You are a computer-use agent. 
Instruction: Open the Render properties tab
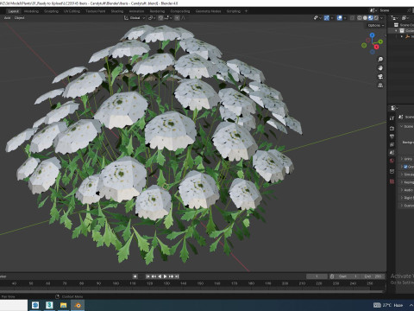click(x=392, y=128)
